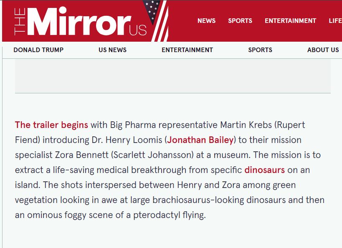The height and width of the screenshot is (248, 342).
Task: Follow the red 'dinosaurs' link
Action: 265,170
